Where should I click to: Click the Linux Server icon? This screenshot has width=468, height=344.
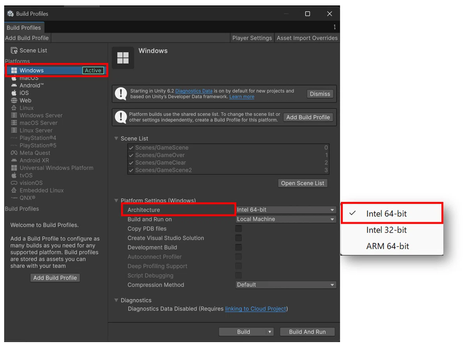coord(14,130)
